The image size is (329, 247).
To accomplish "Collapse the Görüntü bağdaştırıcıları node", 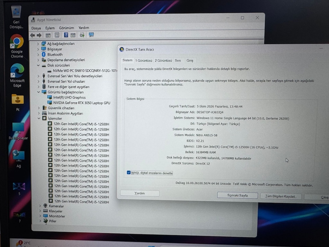I will point(39,92).
